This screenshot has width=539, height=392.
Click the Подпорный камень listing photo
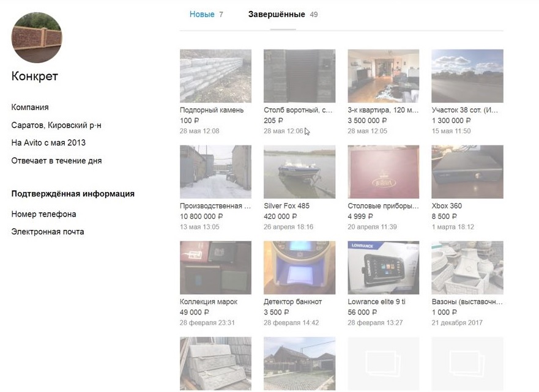(x=215, y=76)
